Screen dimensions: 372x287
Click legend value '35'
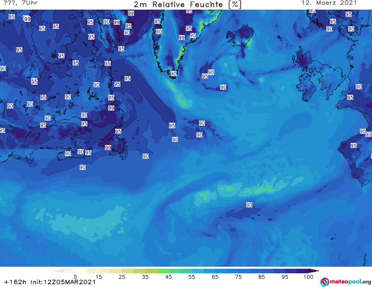point(145,277)
